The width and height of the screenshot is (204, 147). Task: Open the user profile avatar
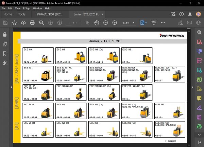pos(199,14)
